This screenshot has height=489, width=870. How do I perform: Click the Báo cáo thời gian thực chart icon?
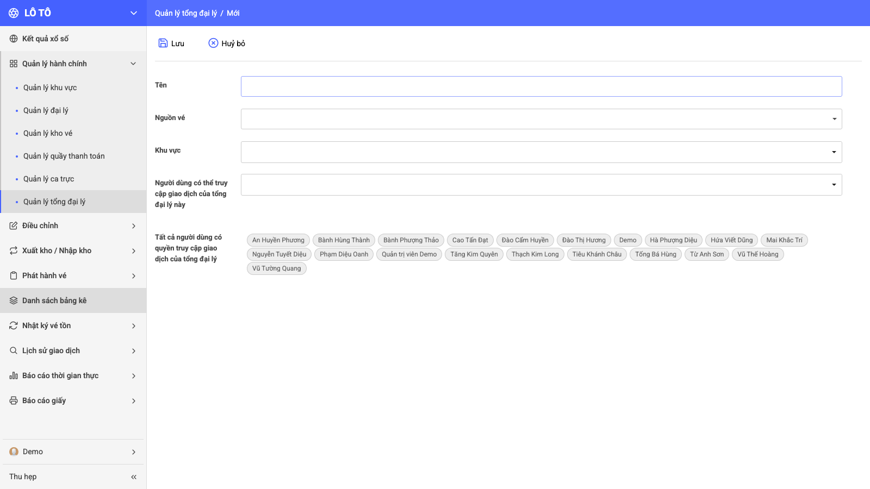(14, 375)
